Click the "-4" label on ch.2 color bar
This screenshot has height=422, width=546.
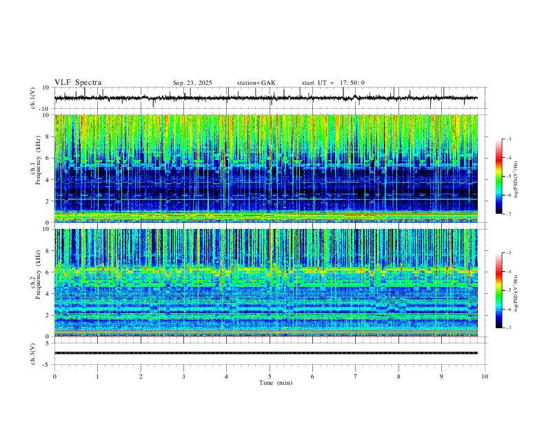click(509, 272)
